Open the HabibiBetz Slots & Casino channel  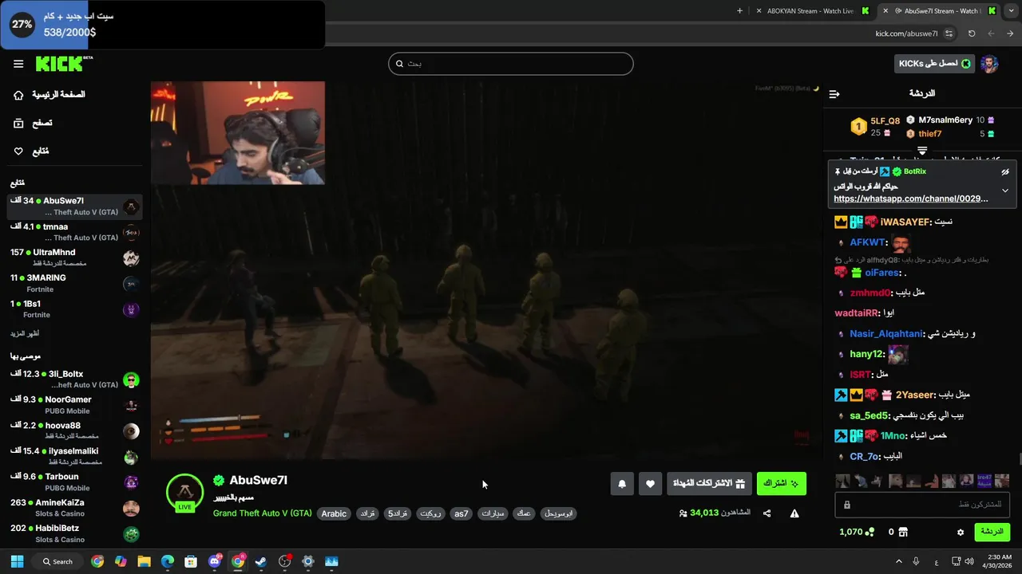coord(74,534)
